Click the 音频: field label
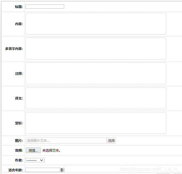Screen dimensions: 182x174 (19, 151)
